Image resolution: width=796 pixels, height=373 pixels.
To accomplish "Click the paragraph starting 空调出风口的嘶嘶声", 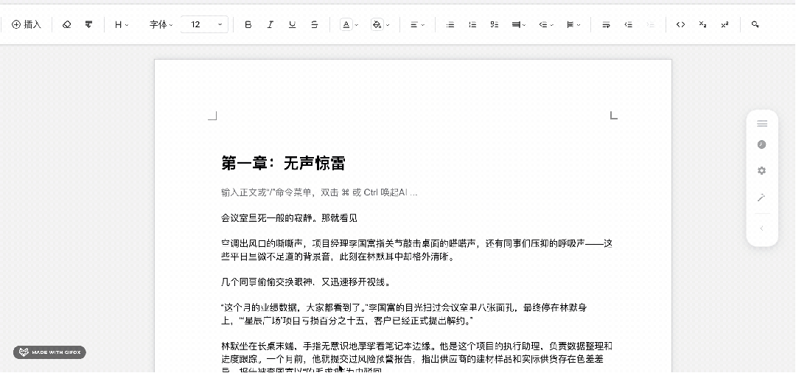I will point(416,250).
